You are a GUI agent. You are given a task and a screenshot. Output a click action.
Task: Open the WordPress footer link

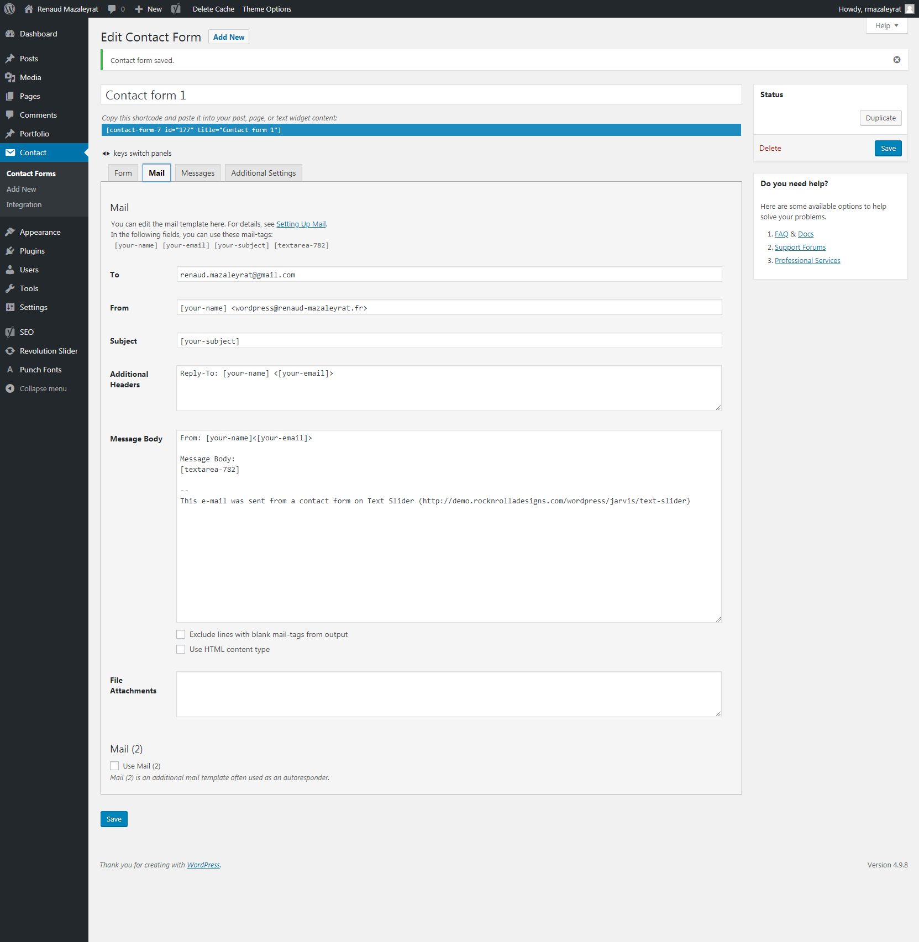click(203, 865)
